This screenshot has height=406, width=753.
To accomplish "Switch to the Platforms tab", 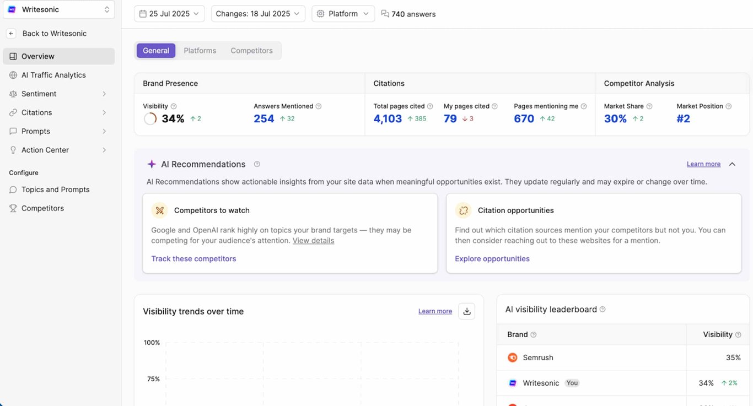I will 200,51.
